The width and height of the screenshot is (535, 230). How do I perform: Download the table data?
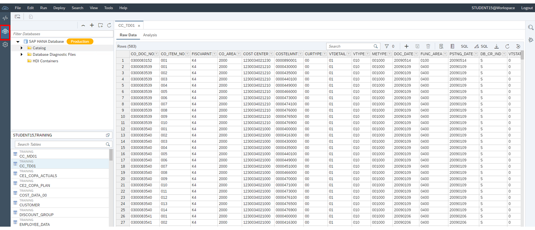(497, 46)
